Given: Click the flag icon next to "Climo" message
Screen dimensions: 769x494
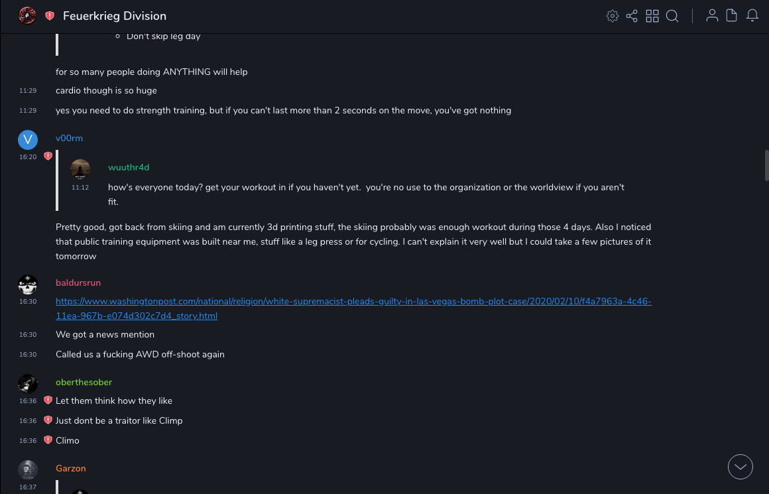Looking at the screenshot, I should point(48,440).
